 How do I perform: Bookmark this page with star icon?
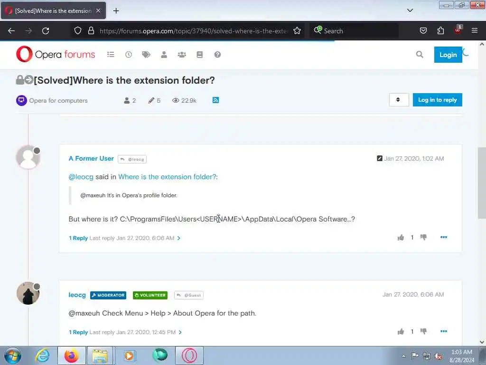click(x=297, y=30)
